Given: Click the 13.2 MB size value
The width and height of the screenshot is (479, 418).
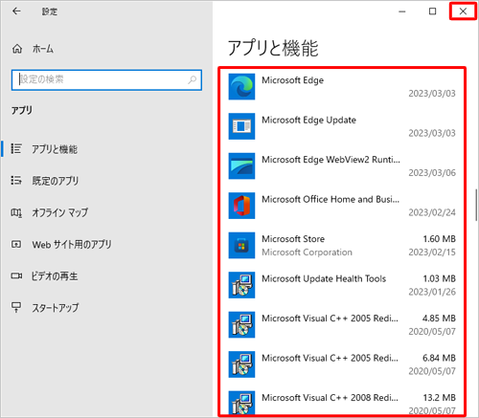Looking at the screenshot, I should tap(439, 398).
